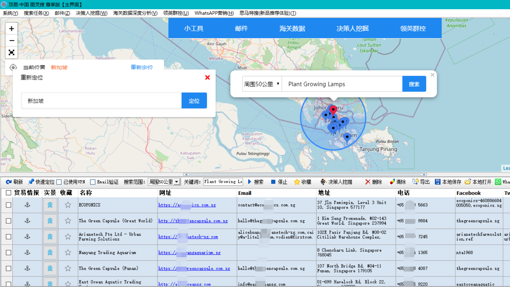Click the current location target icon
510x287 pixels.
point(13,67)
